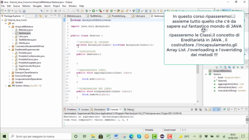Expand the JRE System Library node
The width and height of the screenshot is (249, 140).
point(6,86)
